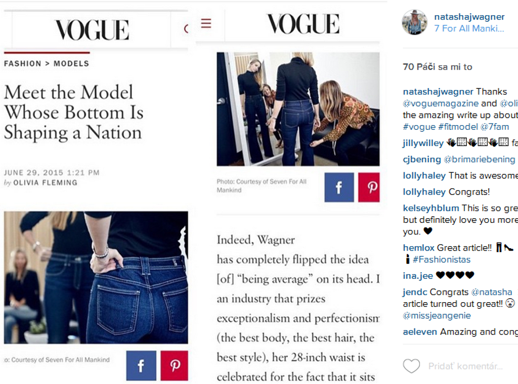Open natashajwagner profile avatar
Screen dimensions: 518x384
coord(415,22)
